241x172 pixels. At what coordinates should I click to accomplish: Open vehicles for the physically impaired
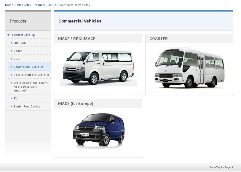(x=30, y=87)
